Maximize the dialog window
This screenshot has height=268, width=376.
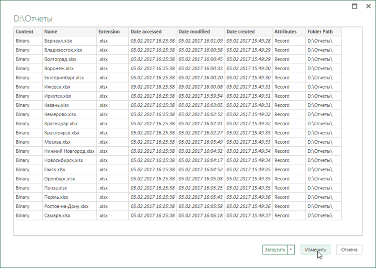[354, 6]
